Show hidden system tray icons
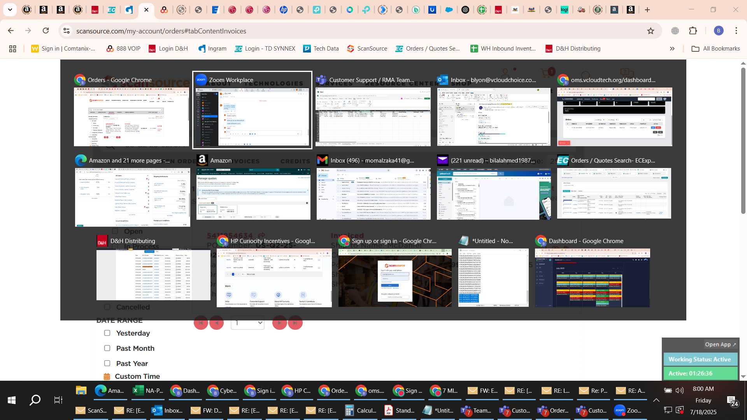This screenshot has height=420, width=747. (656, 400)
